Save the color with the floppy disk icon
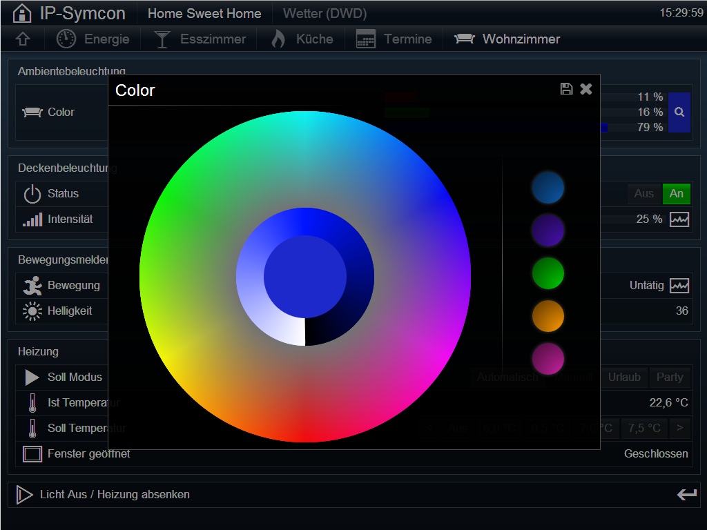 566,89
